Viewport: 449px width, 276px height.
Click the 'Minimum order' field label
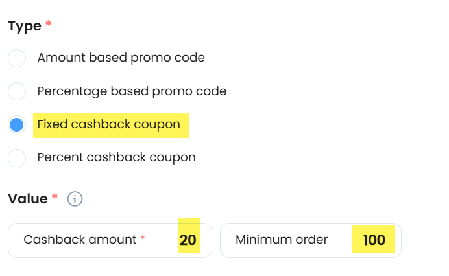click(282, 240)
